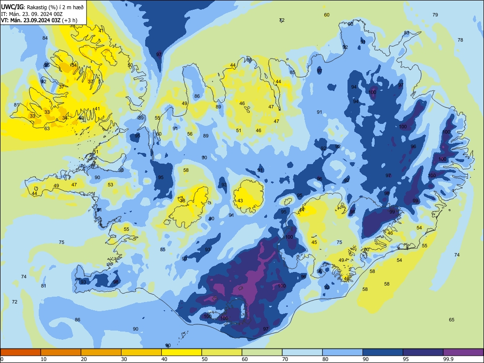This screenshot has width=484, height=363.
Task: Select the 20–30 legend color band
Action: 101,352
